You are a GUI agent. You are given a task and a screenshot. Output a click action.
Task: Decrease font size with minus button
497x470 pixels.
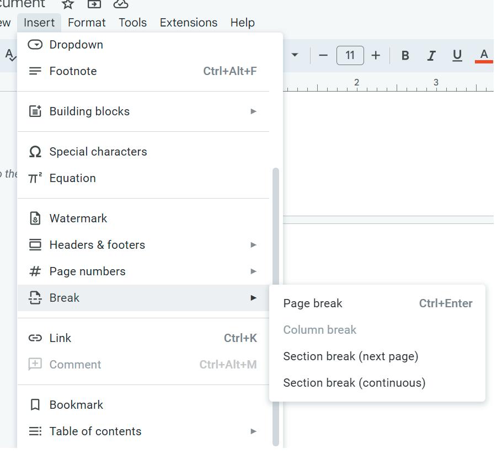pyautogui.click(x=323, y=55)
